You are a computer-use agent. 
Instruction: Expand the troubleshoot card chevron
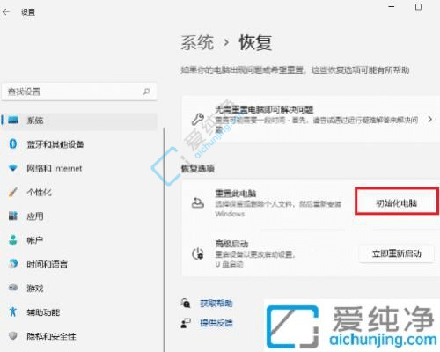pyautogui.click(x=430, y=120)
